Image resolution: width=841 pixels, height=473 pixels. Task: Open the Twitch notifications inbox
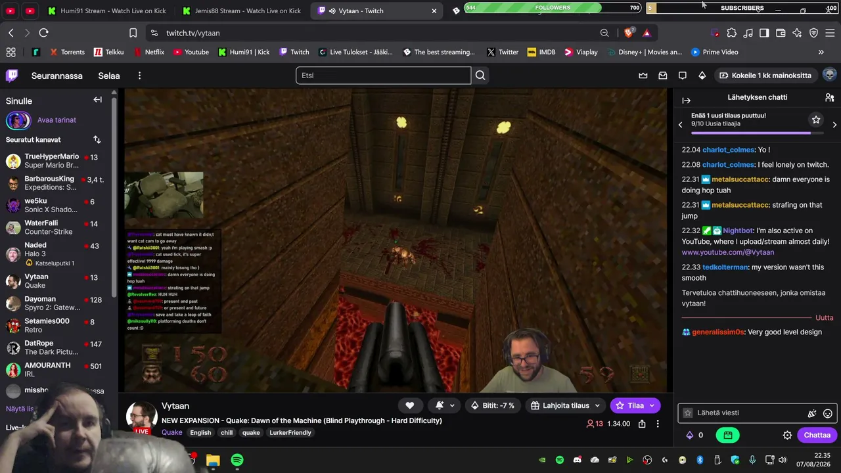[663, 76]
